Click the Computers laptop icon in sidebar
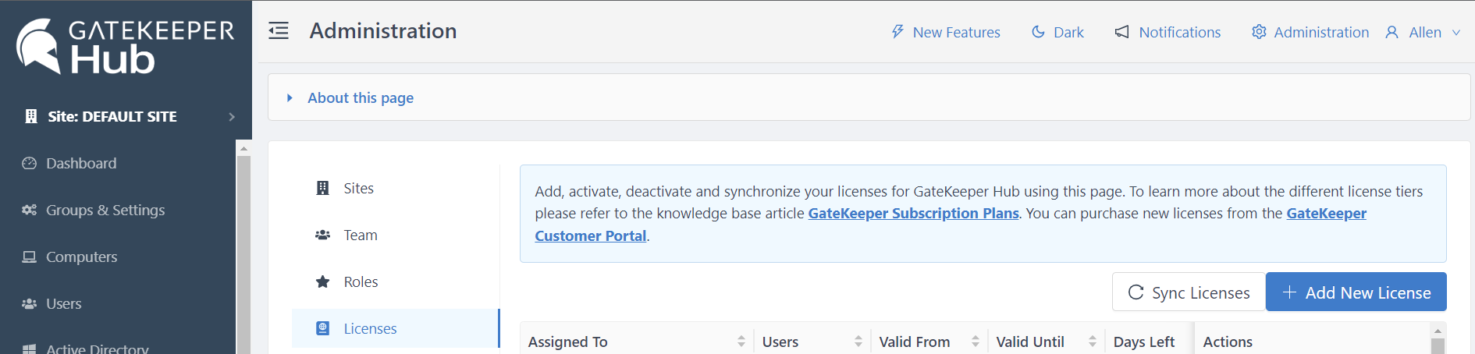 point(30,257)
